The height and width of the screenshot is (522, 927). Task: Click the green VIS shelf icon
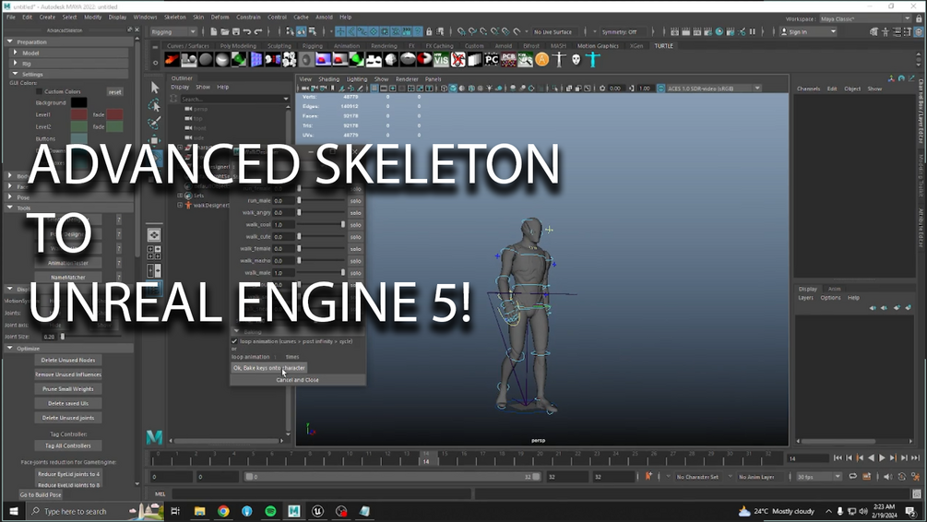coord(441,59)
